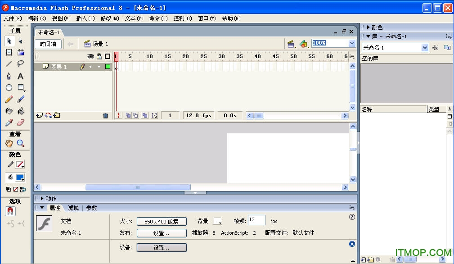This screenshot has width=454, height=264.
Task: Open the 100% zoom dropdown
Action: (352, 43)
